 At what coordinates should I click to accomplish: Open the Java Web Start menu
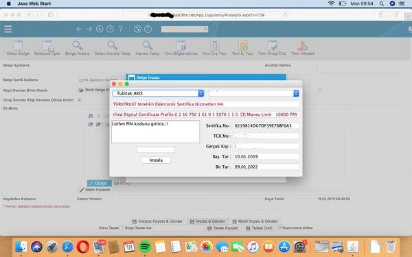34,3
